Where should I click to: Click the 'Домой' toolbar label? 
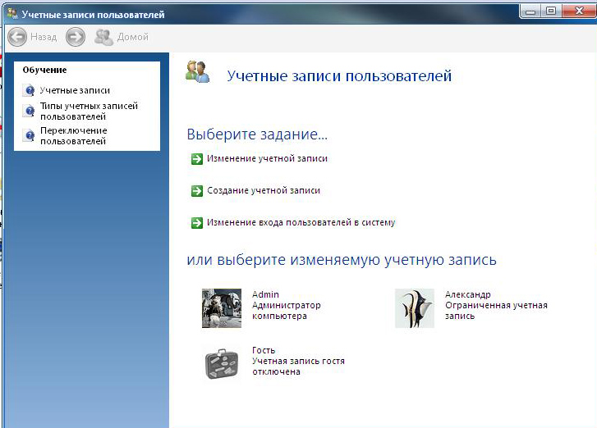tap(133, 37)
